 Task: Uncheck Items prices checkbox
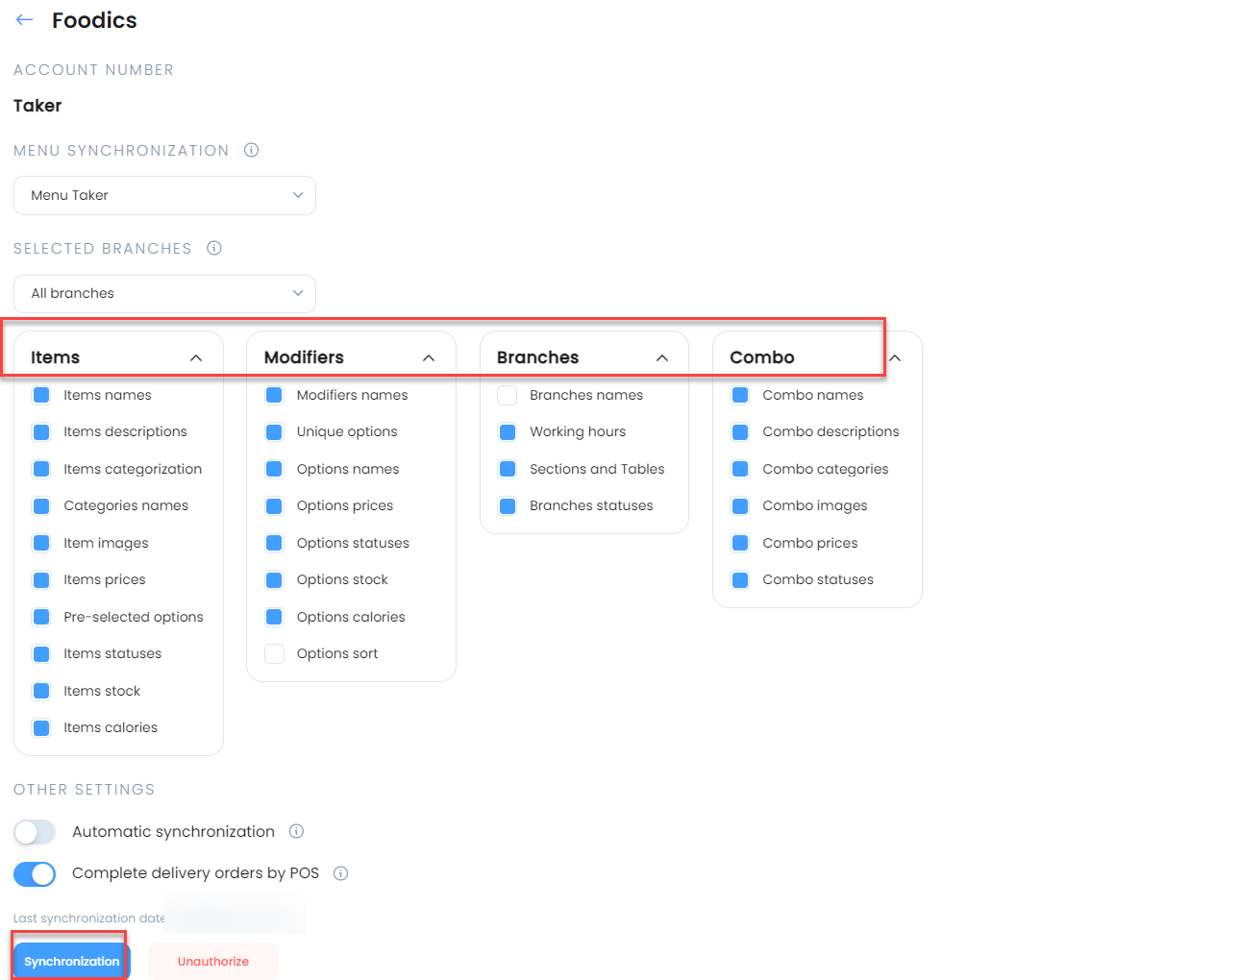pyautogui.click(x=41, y=580)
